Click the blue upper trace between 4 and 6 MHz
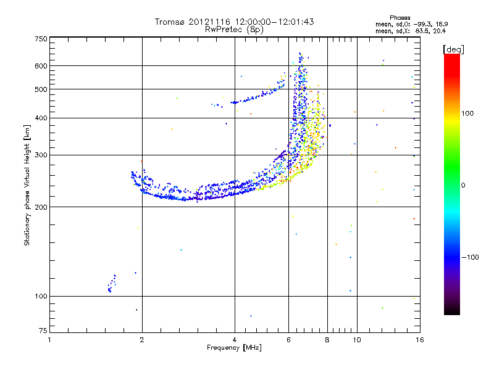 click(x=258, y=96)
